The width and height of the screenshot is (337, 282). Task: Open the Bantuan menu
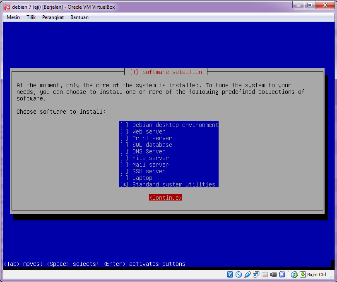[79, 17]
